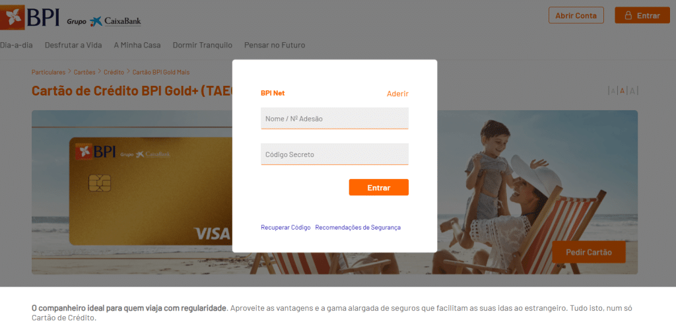Select the medium font size A icon

[x=622, y=91]
